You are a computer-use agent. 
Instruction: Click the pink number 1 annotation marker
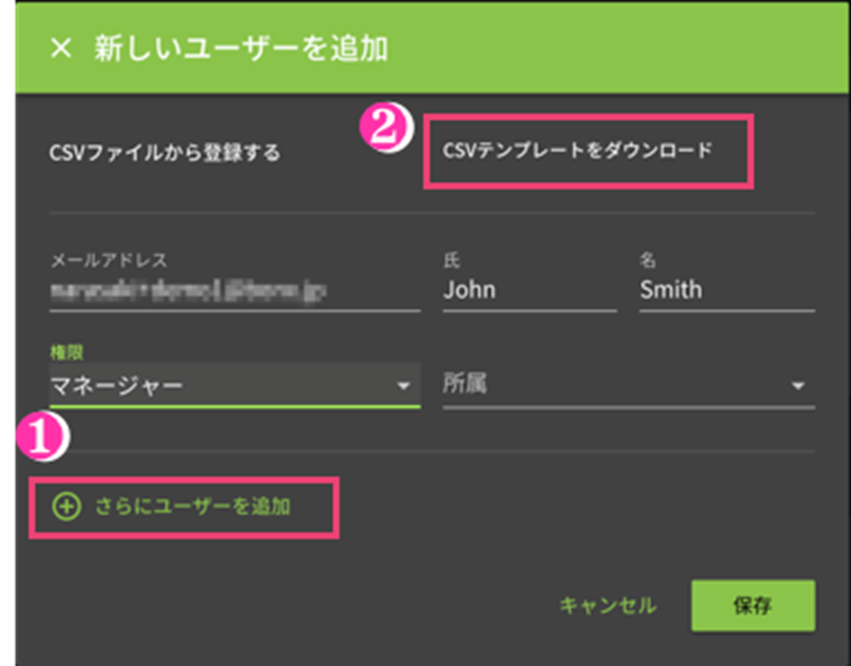[42, 437]
